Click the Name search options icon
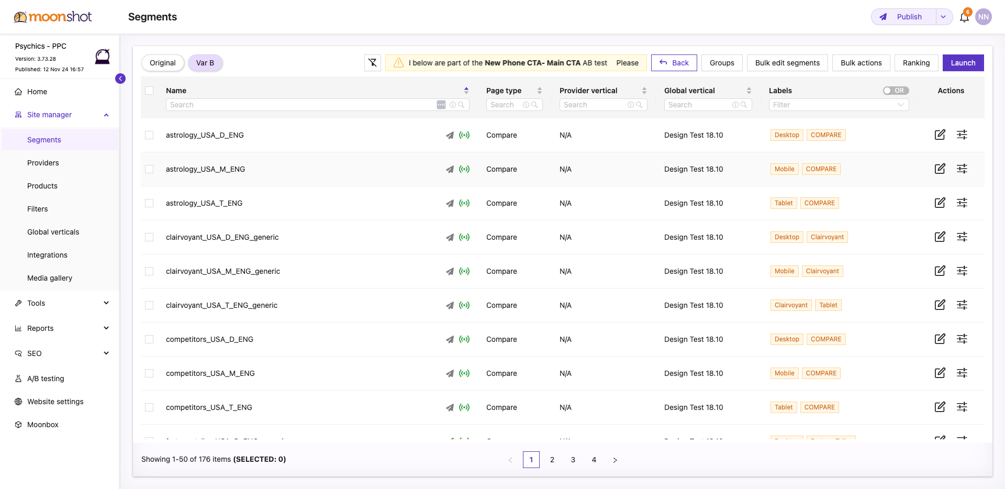The height and width of the screenshot is (489, 1005). click(441, 105)
